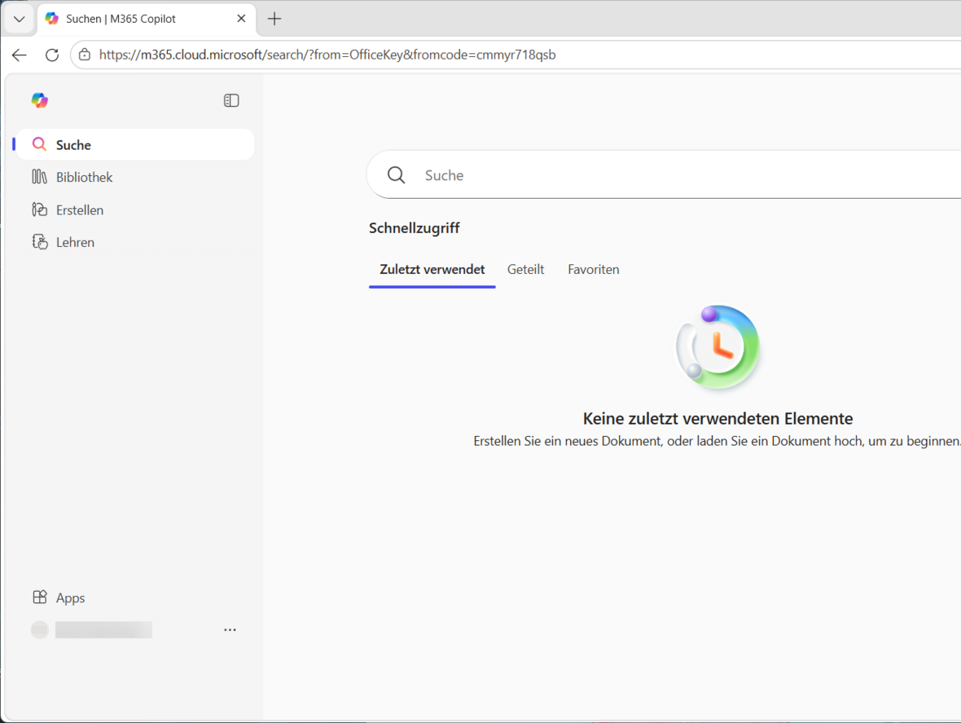The width and height of the screenshot is (961, 723).
Task: Switch to the Favoriten tab
Action: (x=593, y=269)
